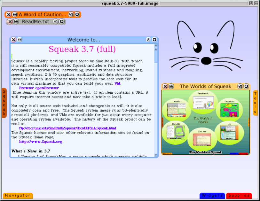This screenshot has height=201, width=260.
Task: Expand the ReadMe.txt window
Action: 56,21
